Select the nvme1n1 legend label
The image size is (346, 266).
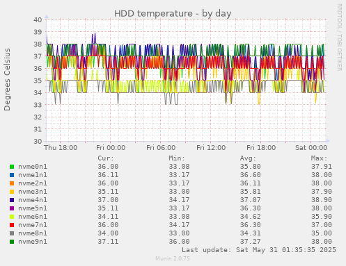point(33,175)
